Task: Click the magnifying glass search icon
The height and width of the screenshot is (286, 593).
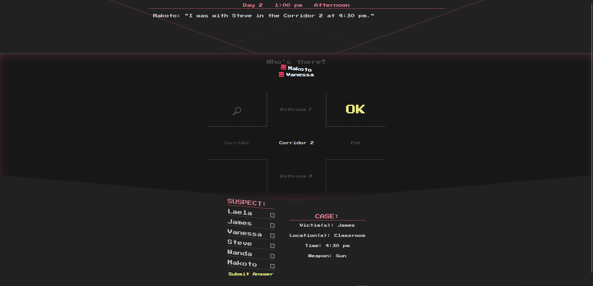Action: 237,111
